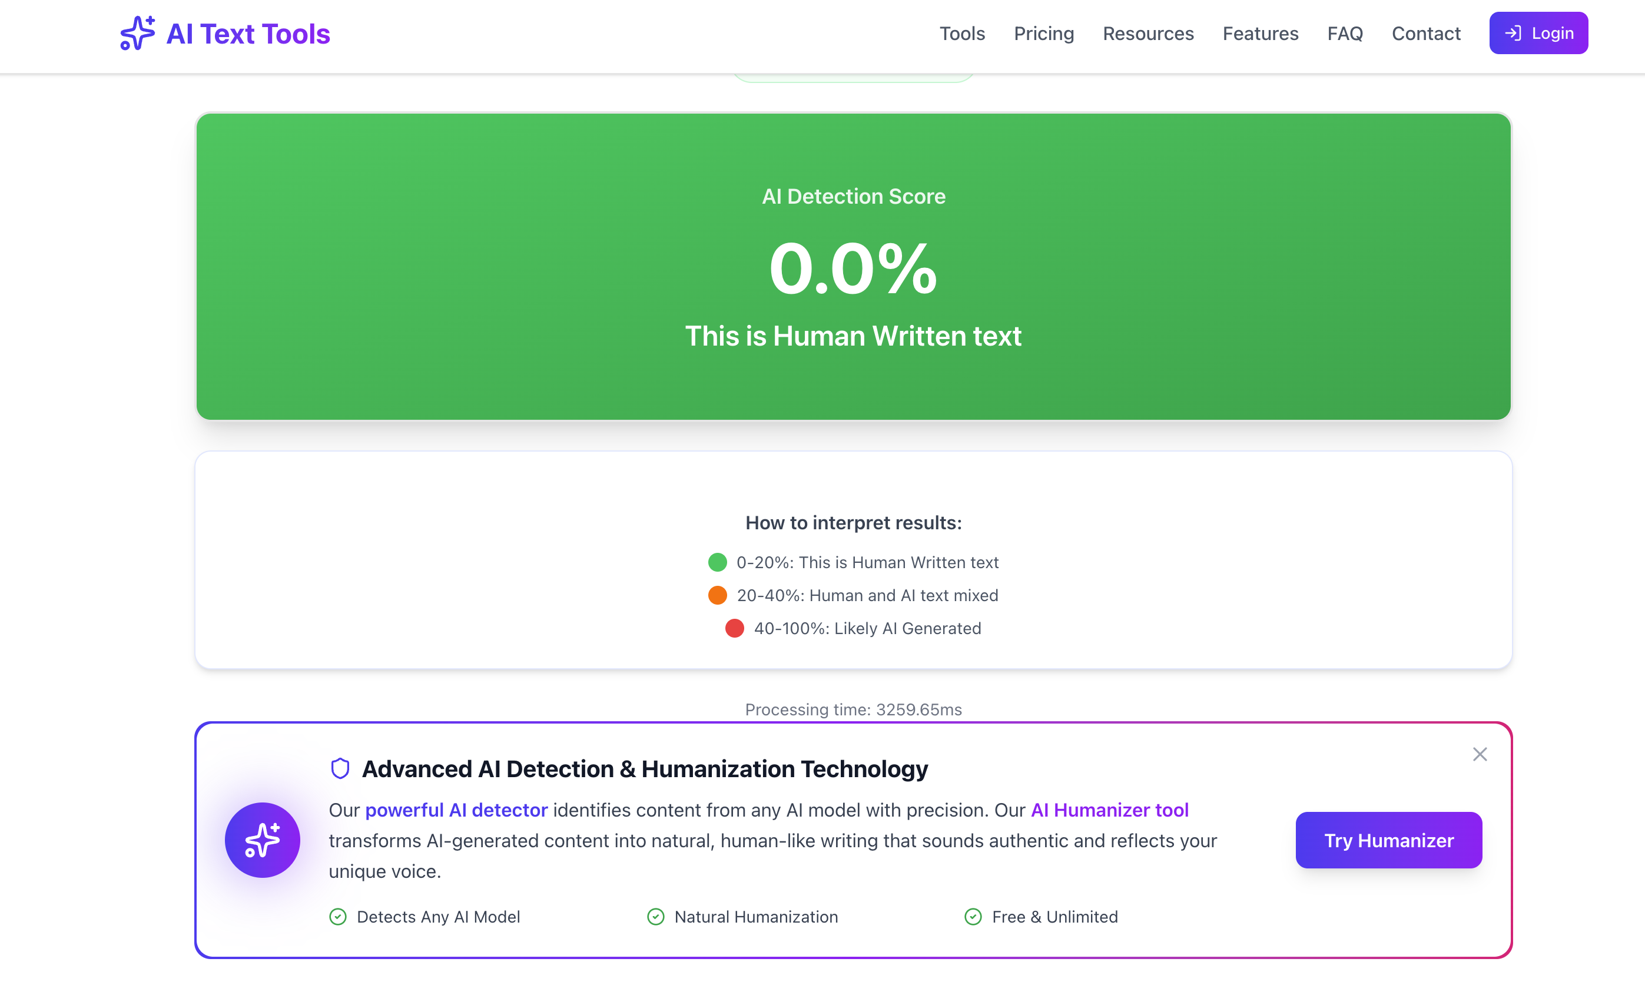Click the green 0-20% legend dot

pyautogui.click(x=717, y=562)
